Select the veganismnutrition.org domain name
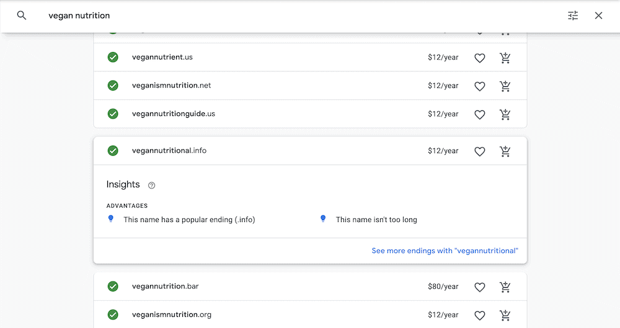 [172, 314]
